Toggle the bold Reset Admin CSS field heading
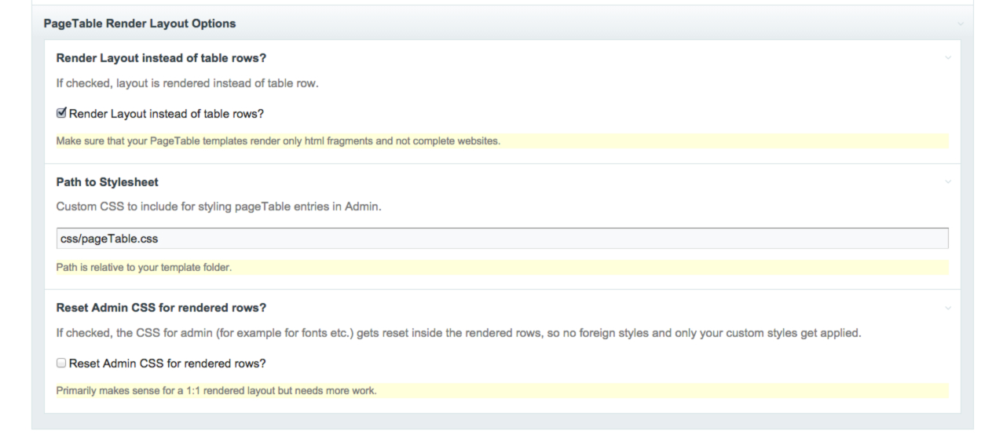The width and height of the screenshot is (992, 435). (167, 306)
